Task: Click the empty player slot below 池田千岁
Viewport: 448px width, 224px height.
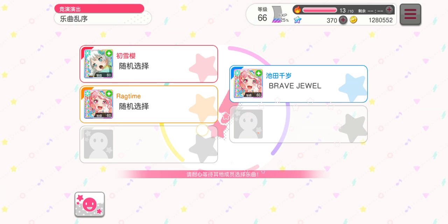Action: coord(299,124)
